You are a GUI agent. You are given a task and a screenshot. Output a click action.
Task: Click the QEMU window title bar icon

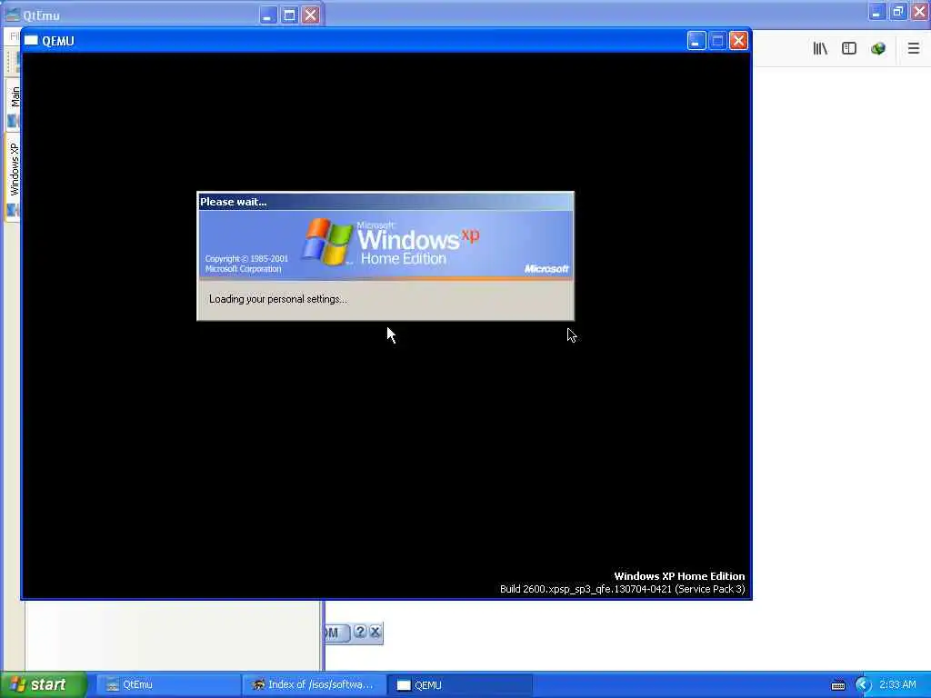[x=31, y=41]
